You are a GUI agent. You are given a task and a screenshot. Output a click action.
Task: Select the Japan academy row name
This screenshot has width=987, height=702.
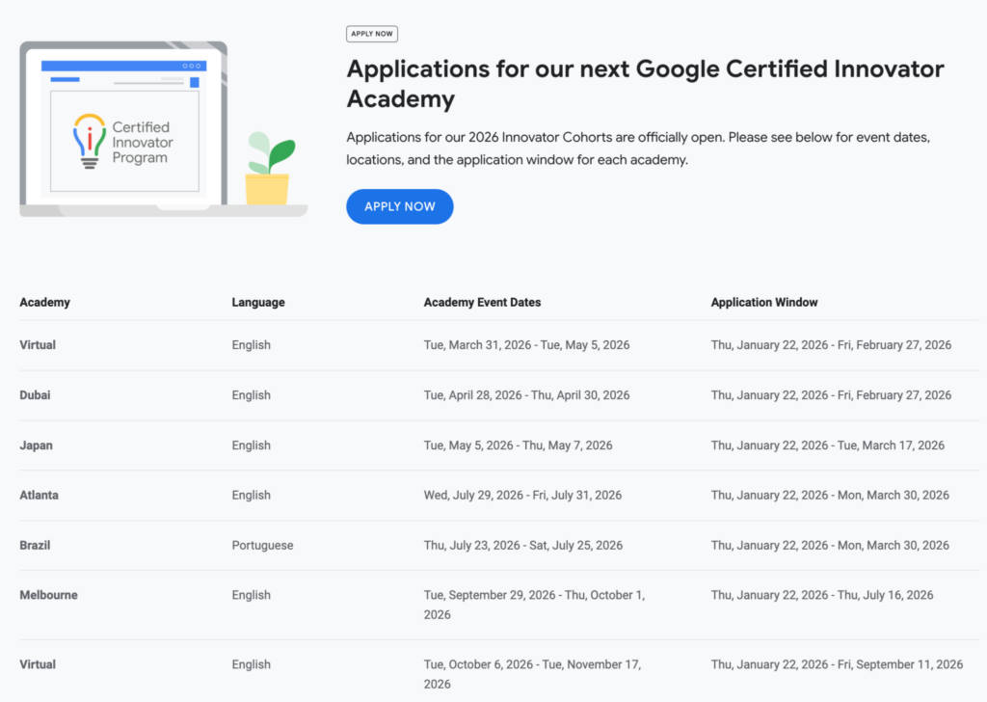(37, 445)
